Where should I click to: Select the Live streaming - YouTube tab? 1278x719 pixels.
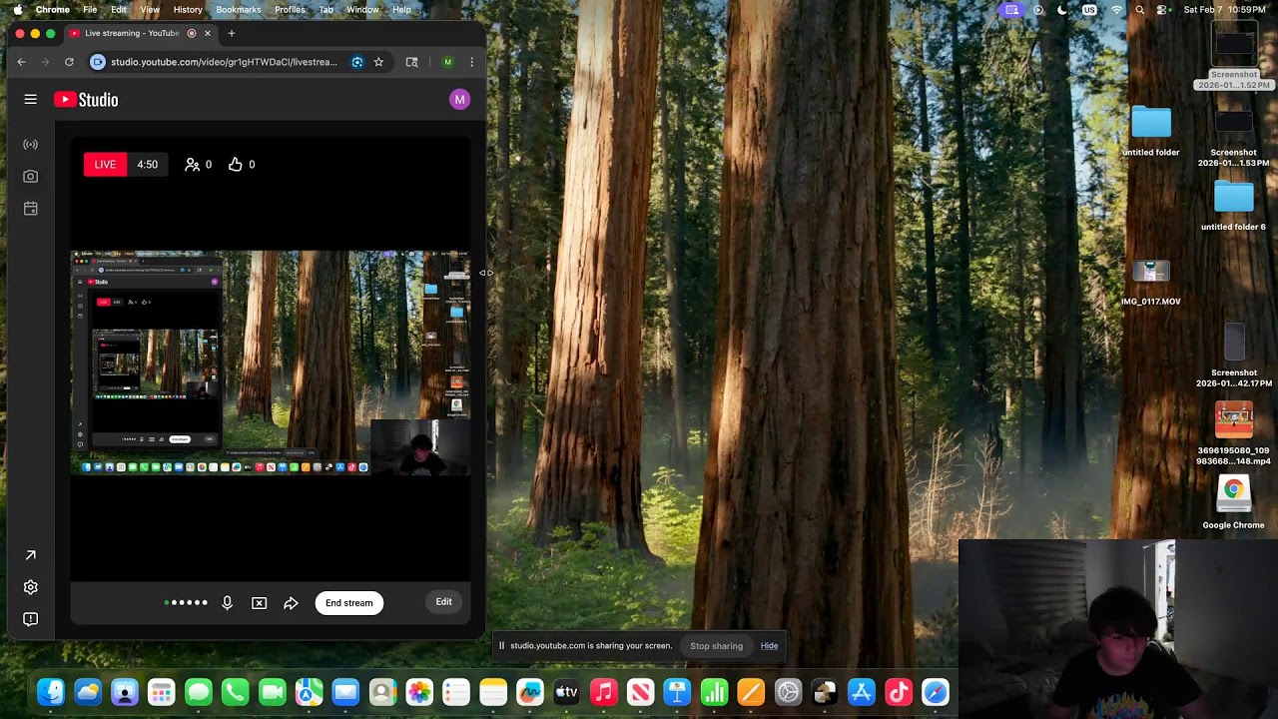pos(131,33)
